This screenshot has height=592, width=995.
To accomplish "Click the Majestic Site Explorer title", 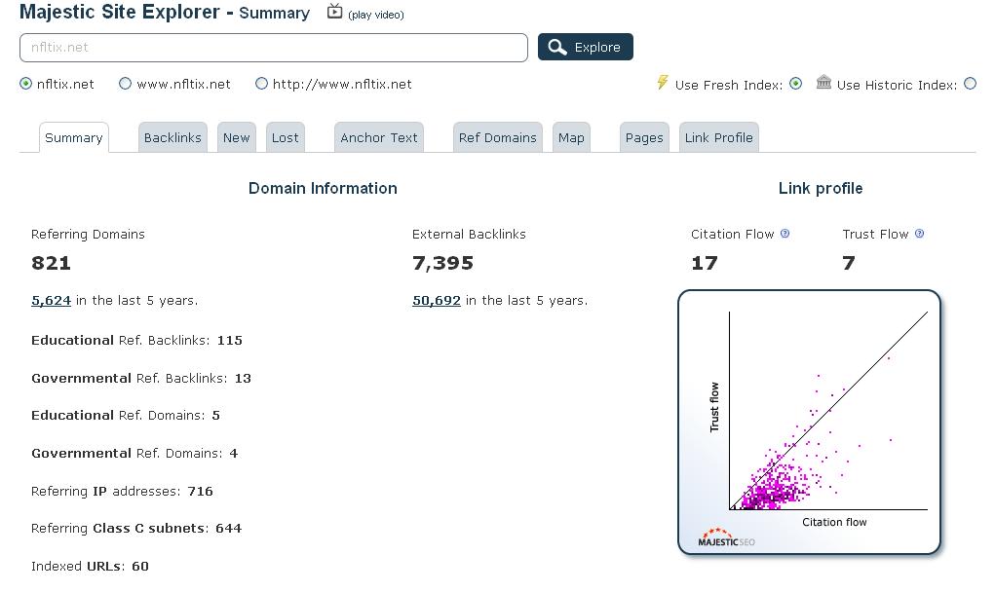I will coord(120,12).
